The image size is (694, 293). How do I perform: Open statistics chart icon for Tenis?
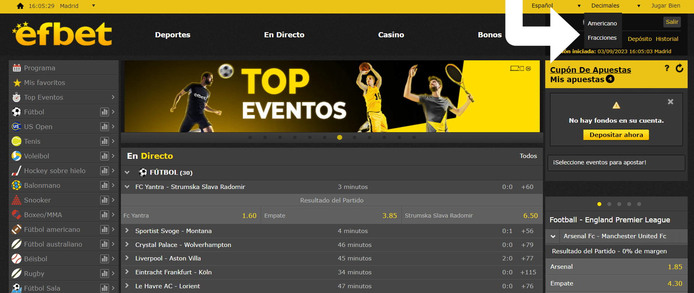tap(105, 141)
